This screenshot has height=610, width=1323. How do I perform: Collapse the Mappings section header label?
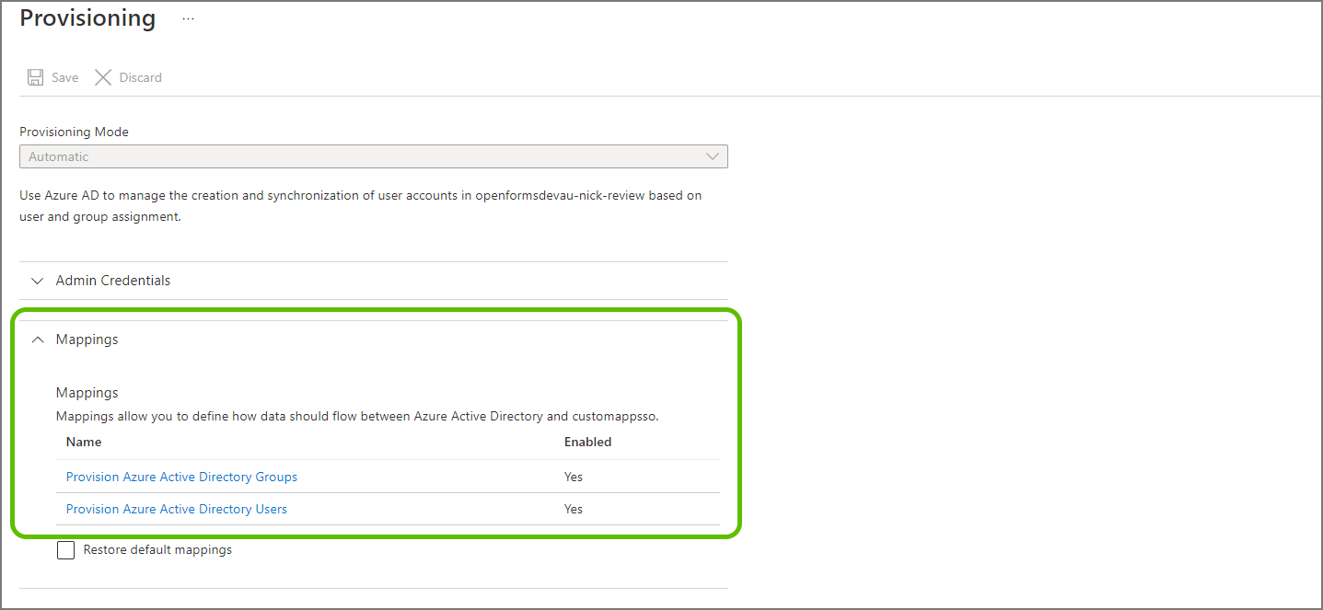pos(87,340)
